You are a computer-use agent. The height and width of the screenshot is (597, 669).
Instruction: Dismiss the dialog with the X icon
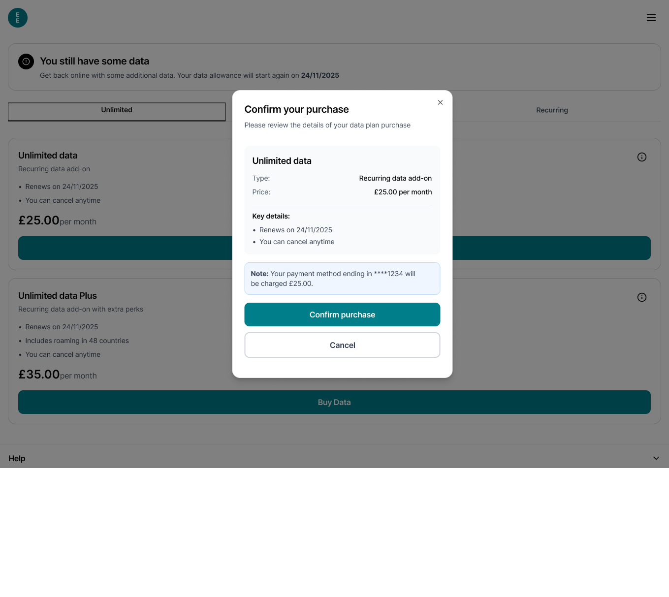(440, 102)
